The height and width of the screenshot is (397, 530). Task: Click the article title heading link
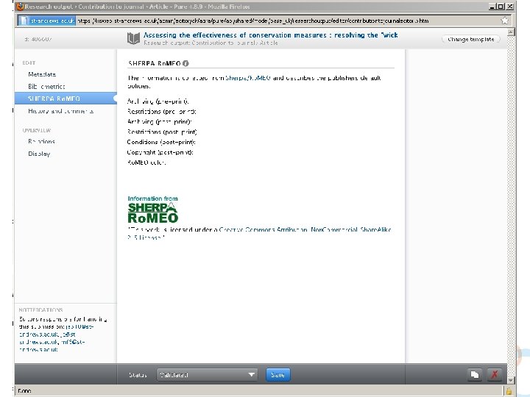[x=270, y=35]
